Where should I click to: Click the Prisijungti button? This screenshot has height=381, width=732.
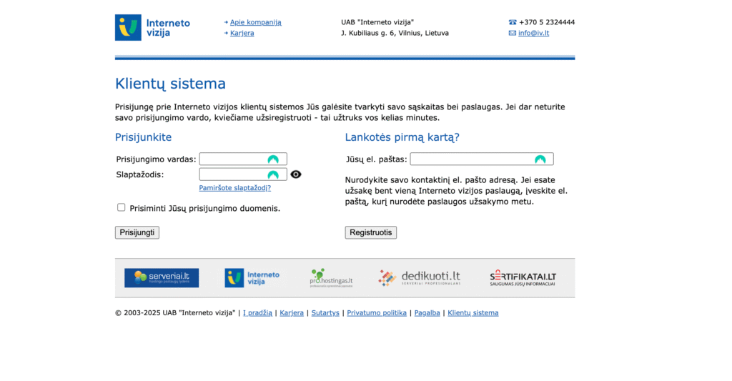(x=137, y=232)
